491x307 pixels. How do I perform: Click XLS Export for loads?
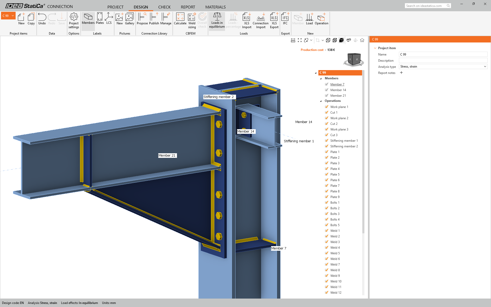click(x=274, y=21)
